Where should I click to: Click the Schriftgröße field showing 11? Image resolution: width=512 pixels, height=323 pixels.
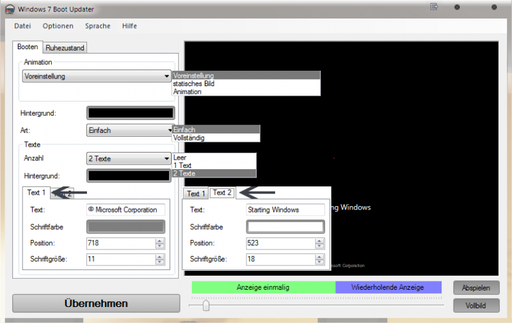pos(121,259)
